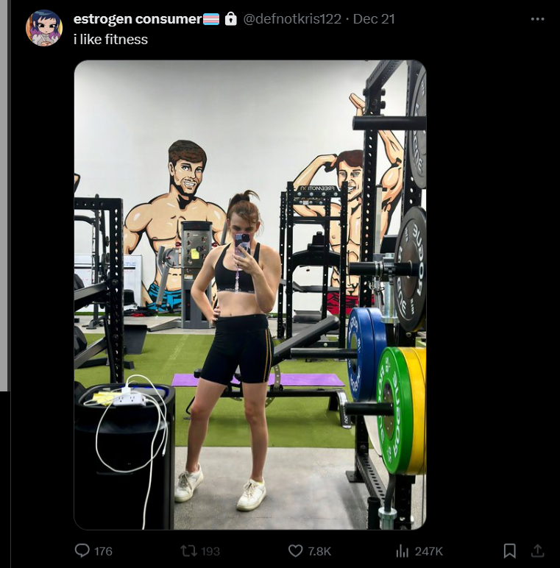
Task: Click the 176 replies count
Action: [x=103, y=551]
